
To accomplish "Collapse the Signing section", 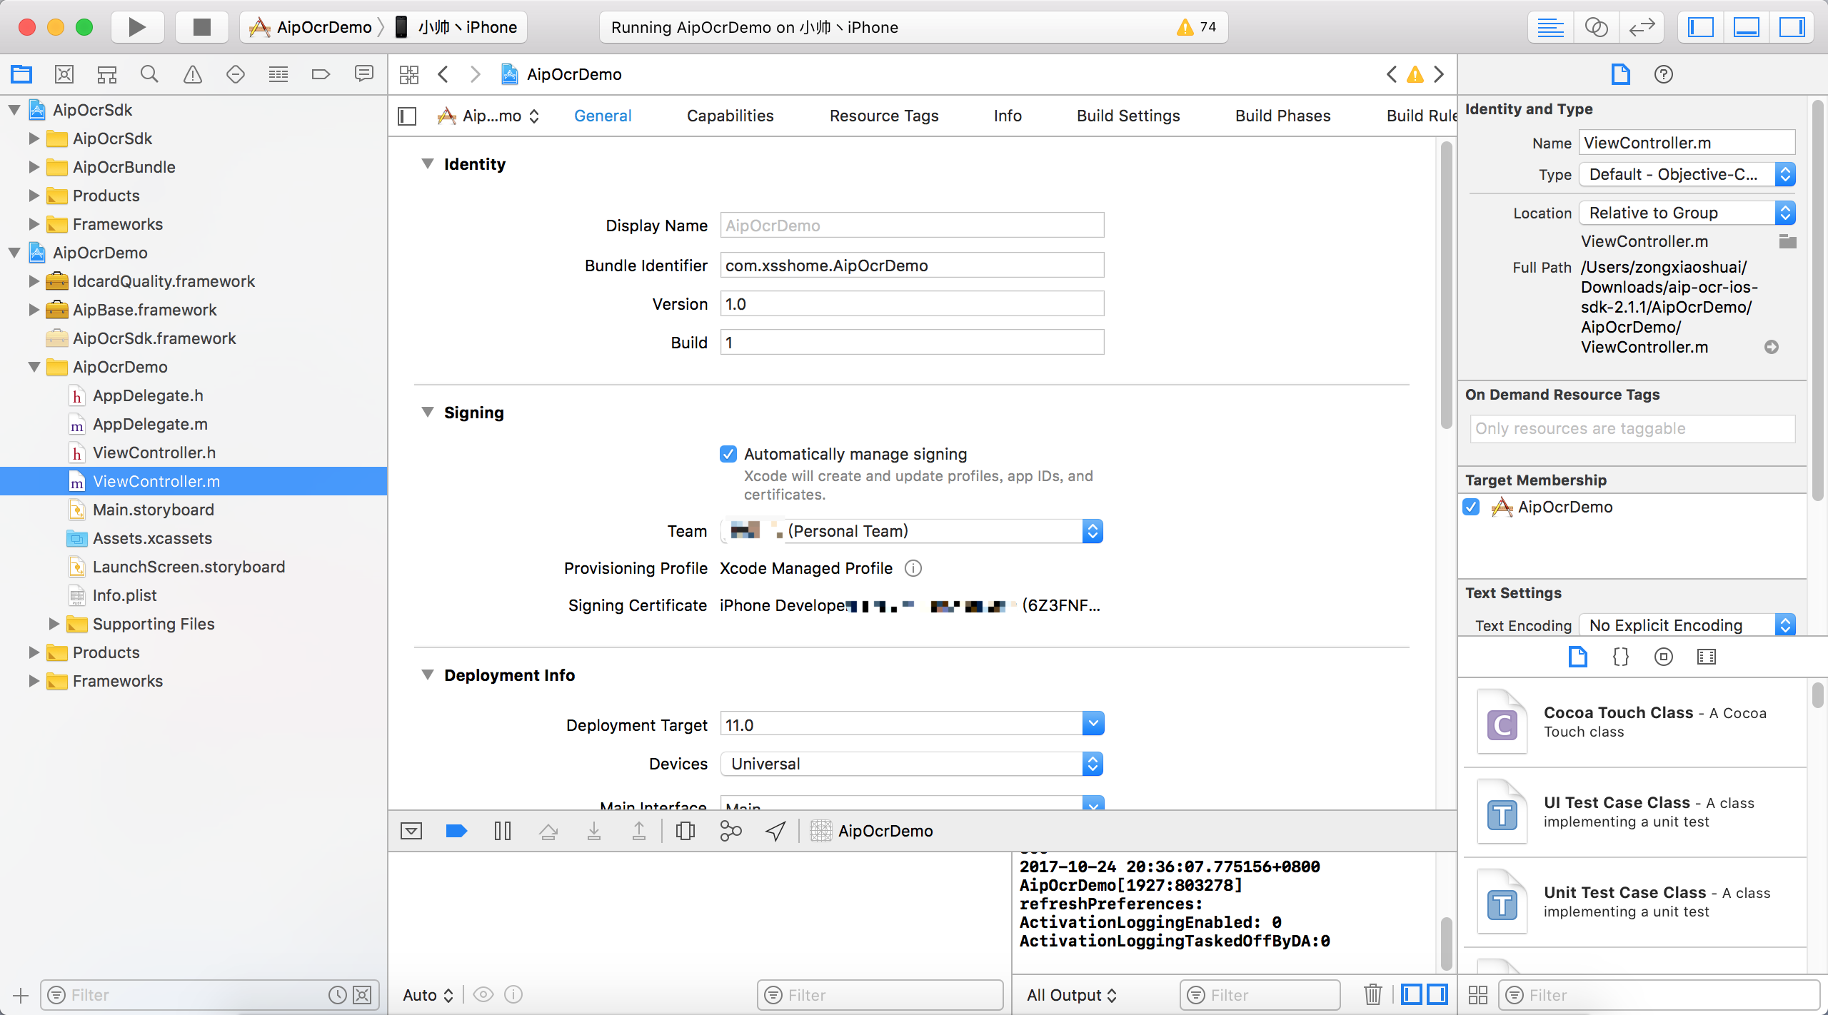I will pos(428,413).
